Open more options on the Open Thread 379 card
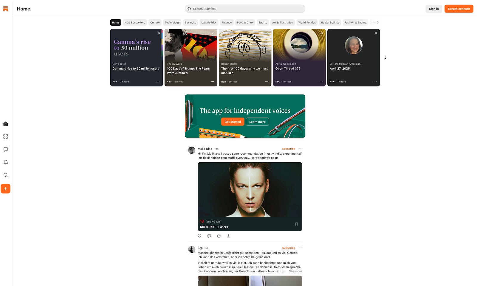The image size is (477, 286). coord(321,82)
